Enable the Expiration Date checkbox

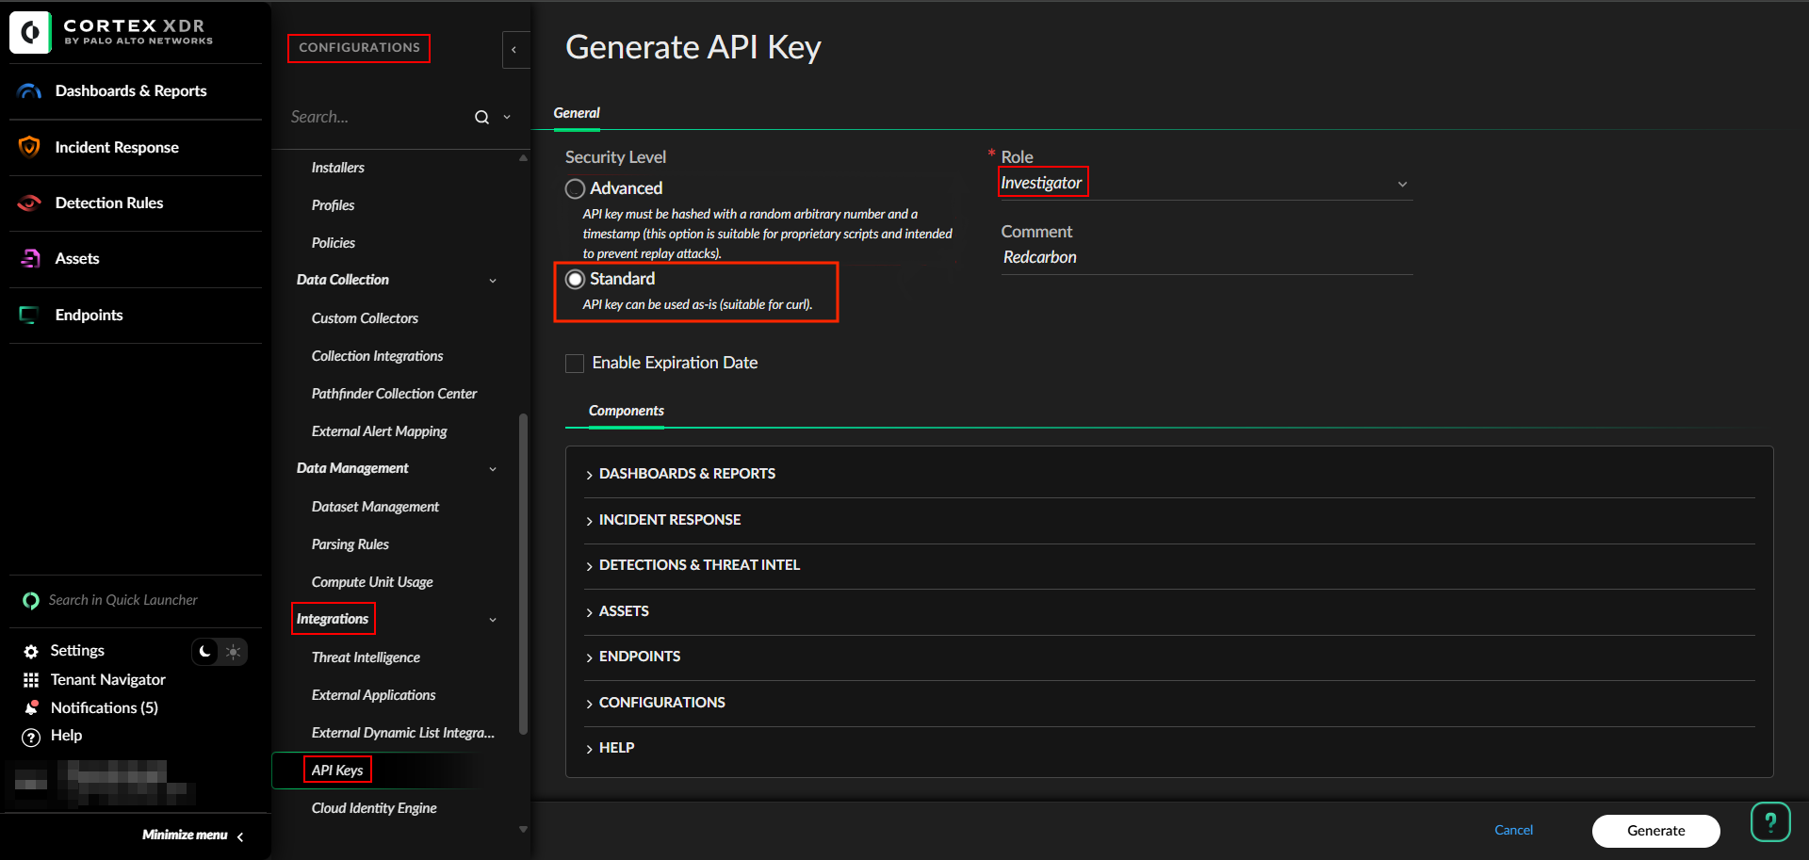pyautogui.click(x=575, y=364)
